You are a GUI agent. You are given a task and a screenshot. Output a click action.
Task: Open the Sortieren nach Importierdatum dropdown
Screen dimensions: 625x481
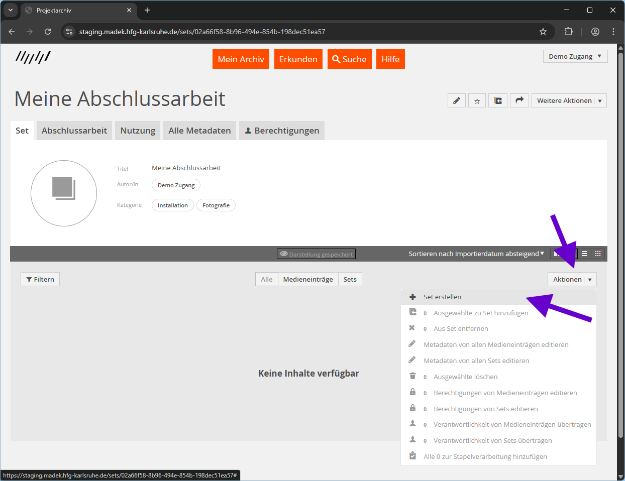coord(476,254)
